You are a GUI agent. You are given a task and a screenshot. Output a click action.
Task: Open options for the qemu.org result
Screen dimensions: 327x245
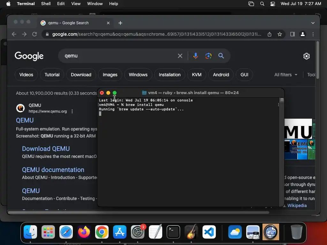point(72,111)
